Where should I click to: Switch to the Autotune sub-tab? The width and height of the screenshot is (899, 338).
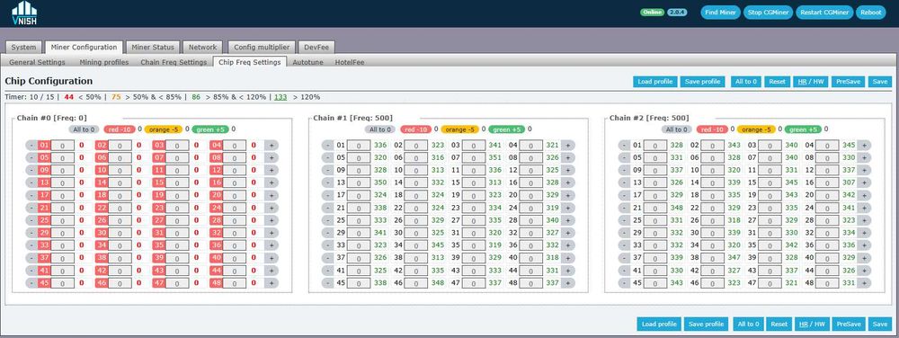coord(307,62)
